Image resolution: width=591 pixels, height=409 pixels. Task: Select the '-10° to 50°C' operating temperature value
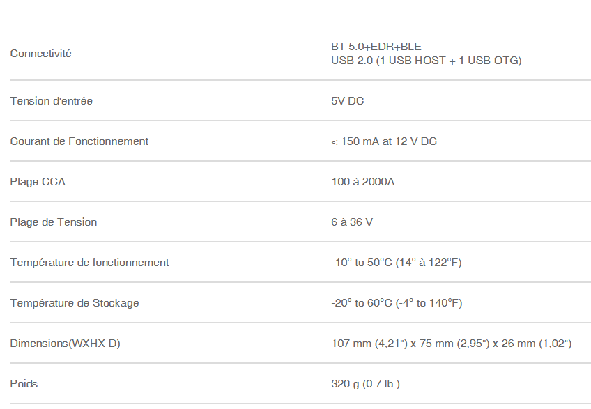[x=362, y=263]
